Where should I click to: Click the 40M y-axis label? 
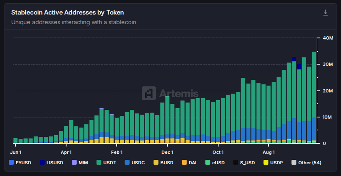click(x=327, y=38)
